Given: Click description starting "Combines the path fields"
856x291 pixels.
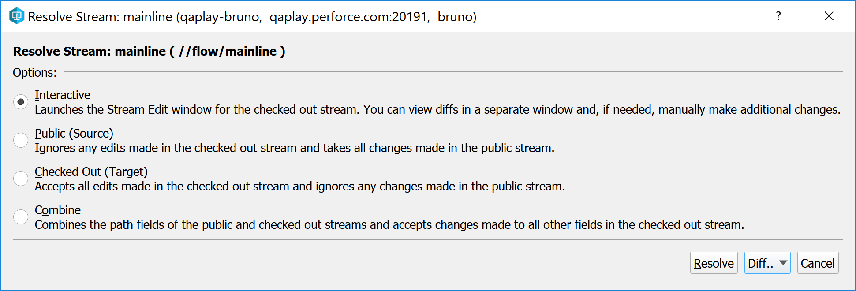Looking at the screenshot, I should click(x=389, y=225).
